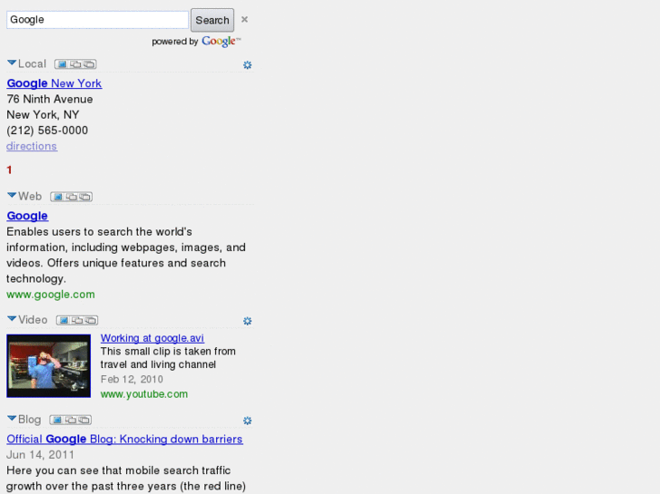The height and width of the screenshot is (494, 660).
Task: Select Local results page 1
Action: [x=9, y=170]
